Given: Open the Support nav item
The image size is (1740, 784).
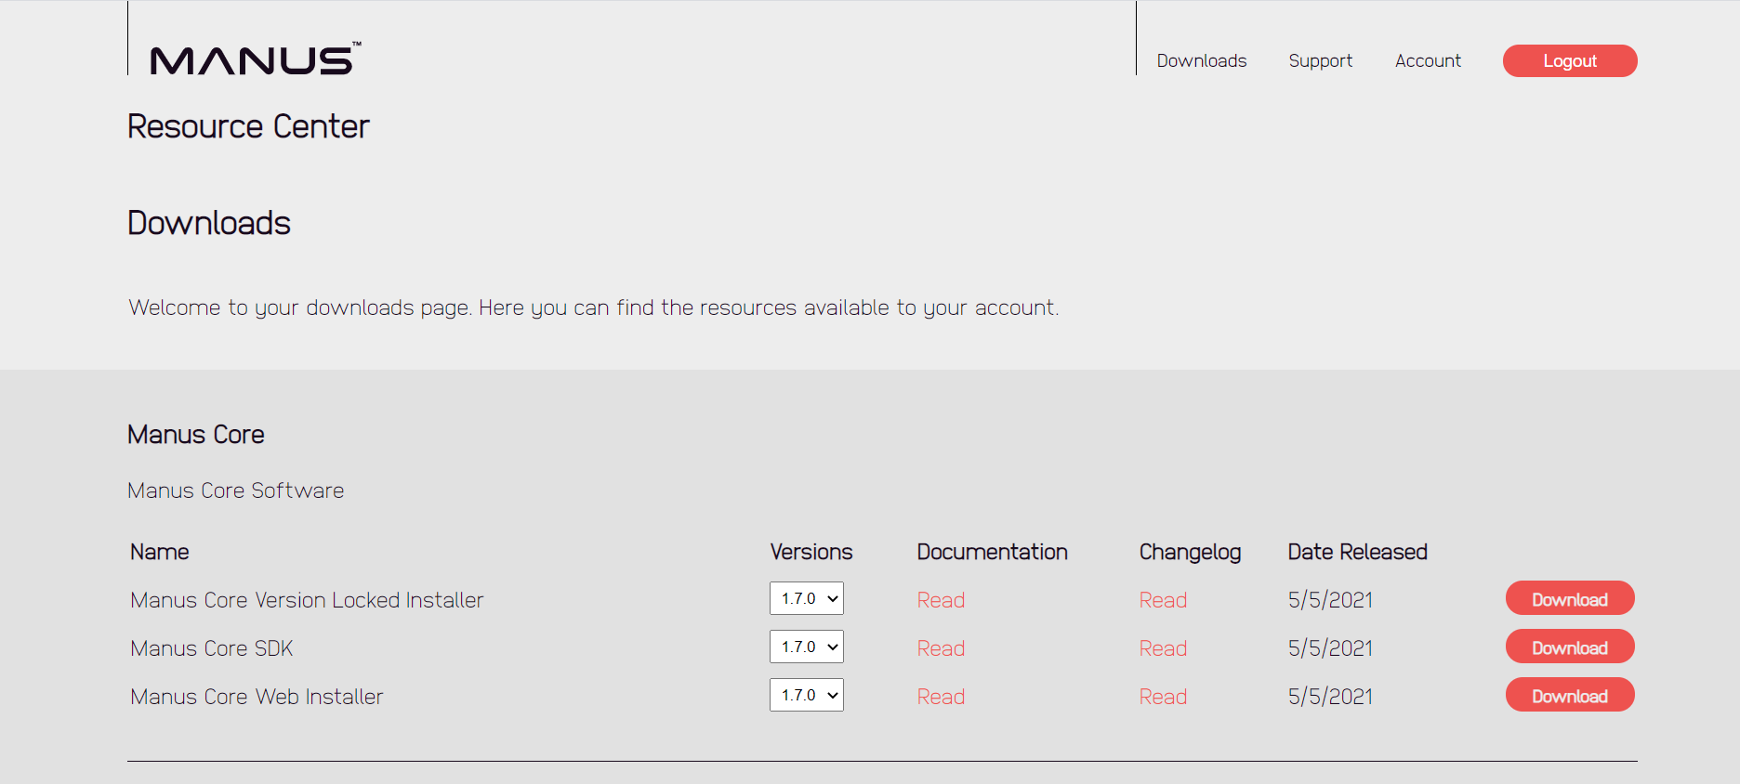Looking at the screenshot, I should (x=1320, y=60).
